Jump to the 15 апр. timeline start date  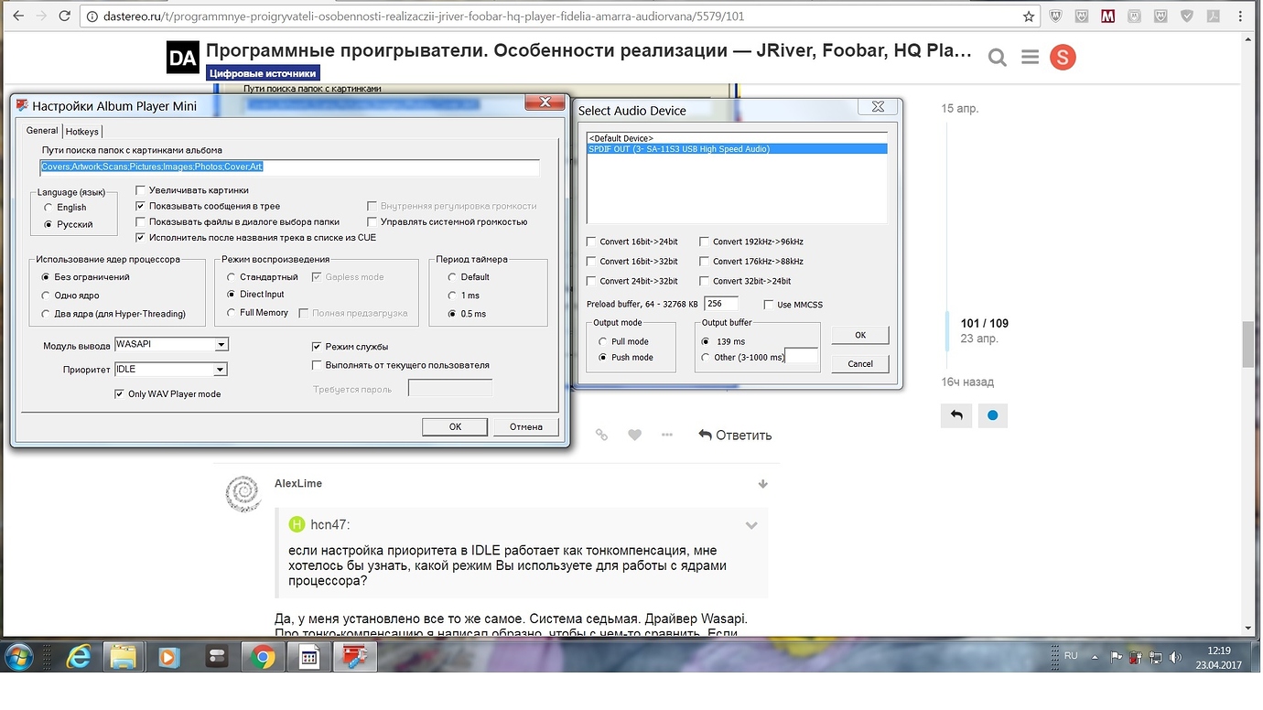pyautogui.click(x=960, y=109)
